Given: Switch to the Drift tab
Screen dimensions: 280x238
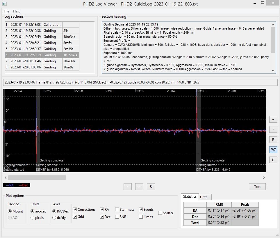Looking at the screenshot, I should (x=204, y=197).
